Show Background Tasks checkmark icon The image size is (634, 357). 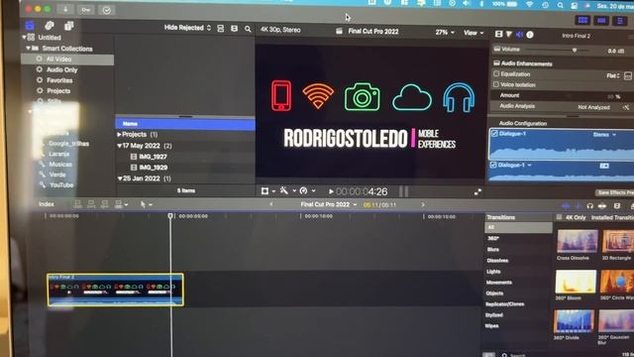tap(107, 10)
